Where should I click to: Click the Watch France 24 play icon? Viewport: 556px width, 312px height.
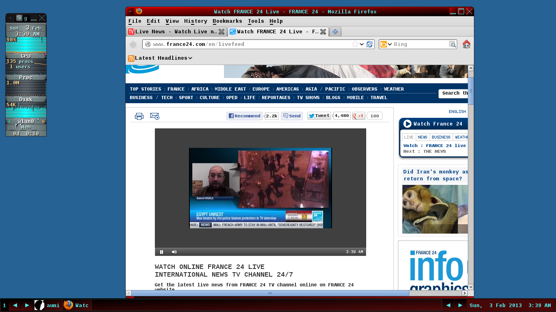pos(407,124)
